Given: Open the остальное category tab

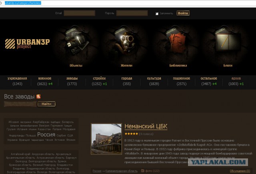Looking at the screenshot, I should coord(209,78).
